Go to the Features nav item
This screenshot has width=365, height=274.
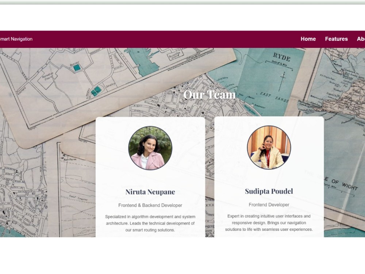pos(336,39)
